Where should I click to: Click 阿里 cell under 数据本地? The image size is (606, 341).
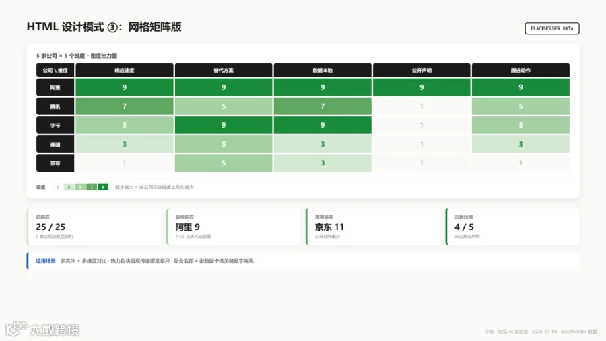(x=323, y=87)
